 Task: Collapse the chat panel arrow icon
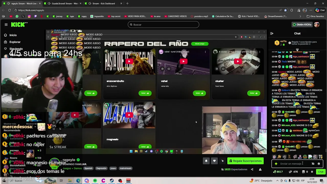click(272, 33)
